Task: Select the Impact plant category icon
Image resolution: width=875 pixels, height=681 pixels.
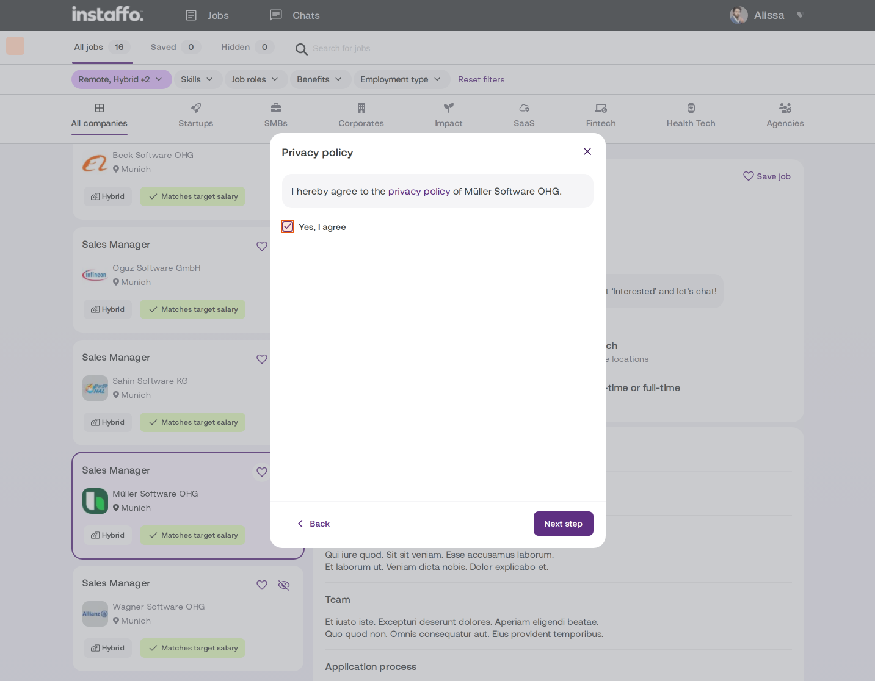Action: (449, 108)
